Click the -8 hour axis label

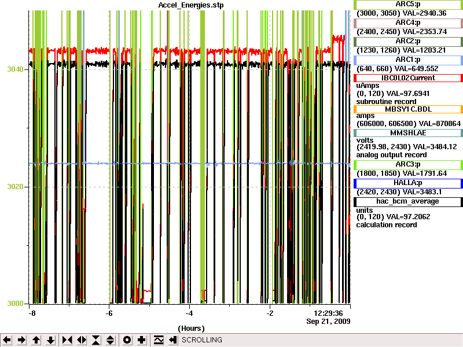[x=32, y=313]
